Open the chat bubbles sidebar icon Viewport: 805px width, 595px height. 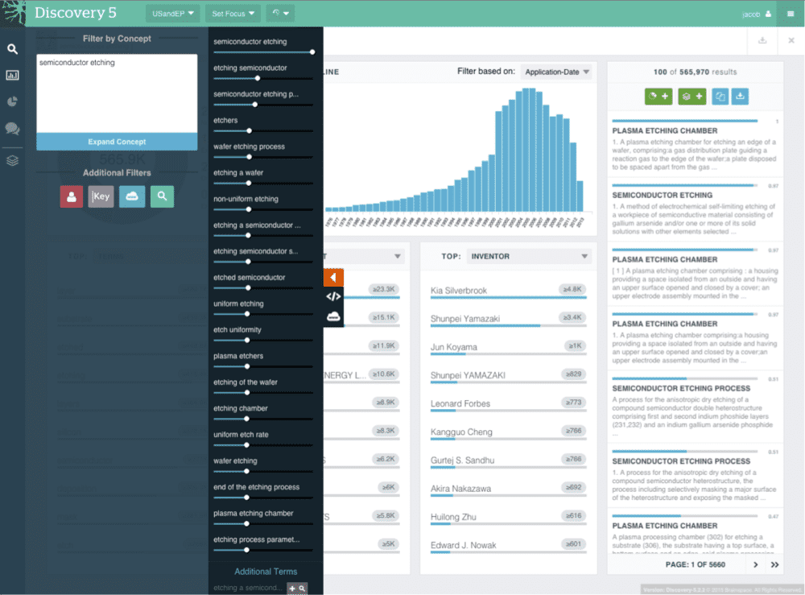[x=12, y=129]
